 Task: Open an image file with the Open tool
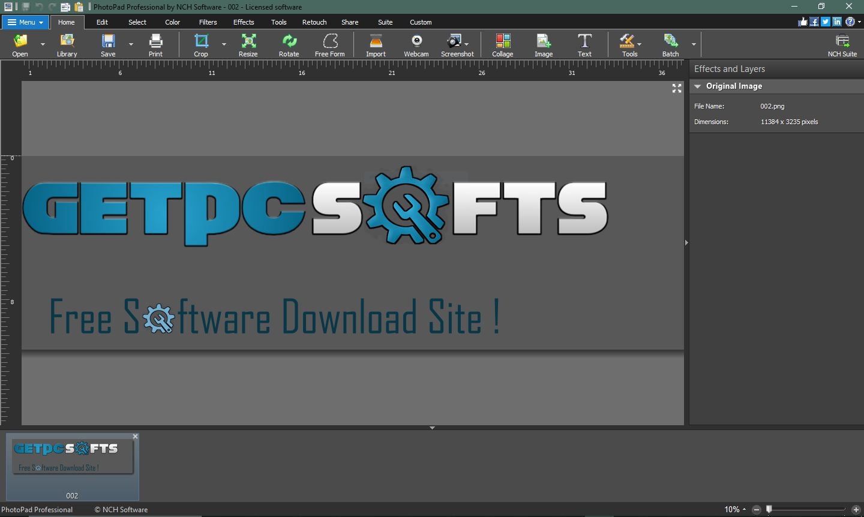(20, 45)
